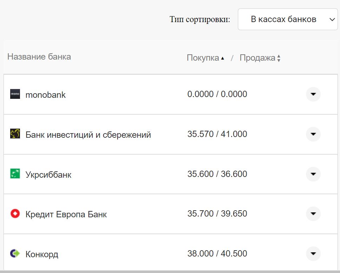Click the Название банка column header

click(x=39, y=57)
